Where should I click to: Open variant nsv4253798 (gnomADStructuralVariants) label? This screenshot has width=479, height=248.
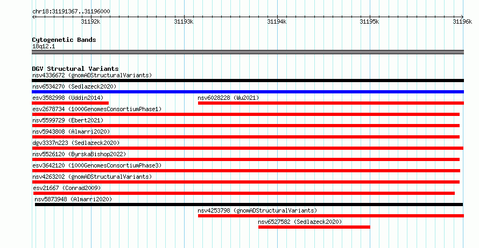257,210
